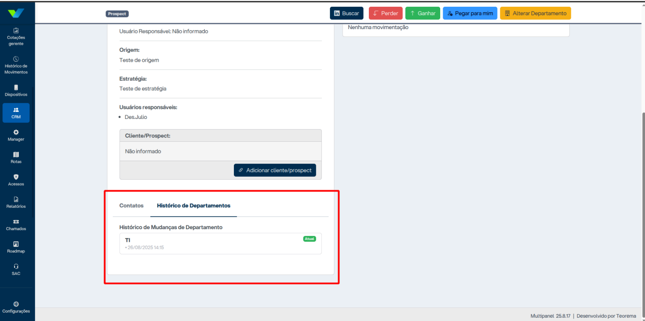Click the Teste de estratégia value
This screenshot has width=645, height=321.
143,88
